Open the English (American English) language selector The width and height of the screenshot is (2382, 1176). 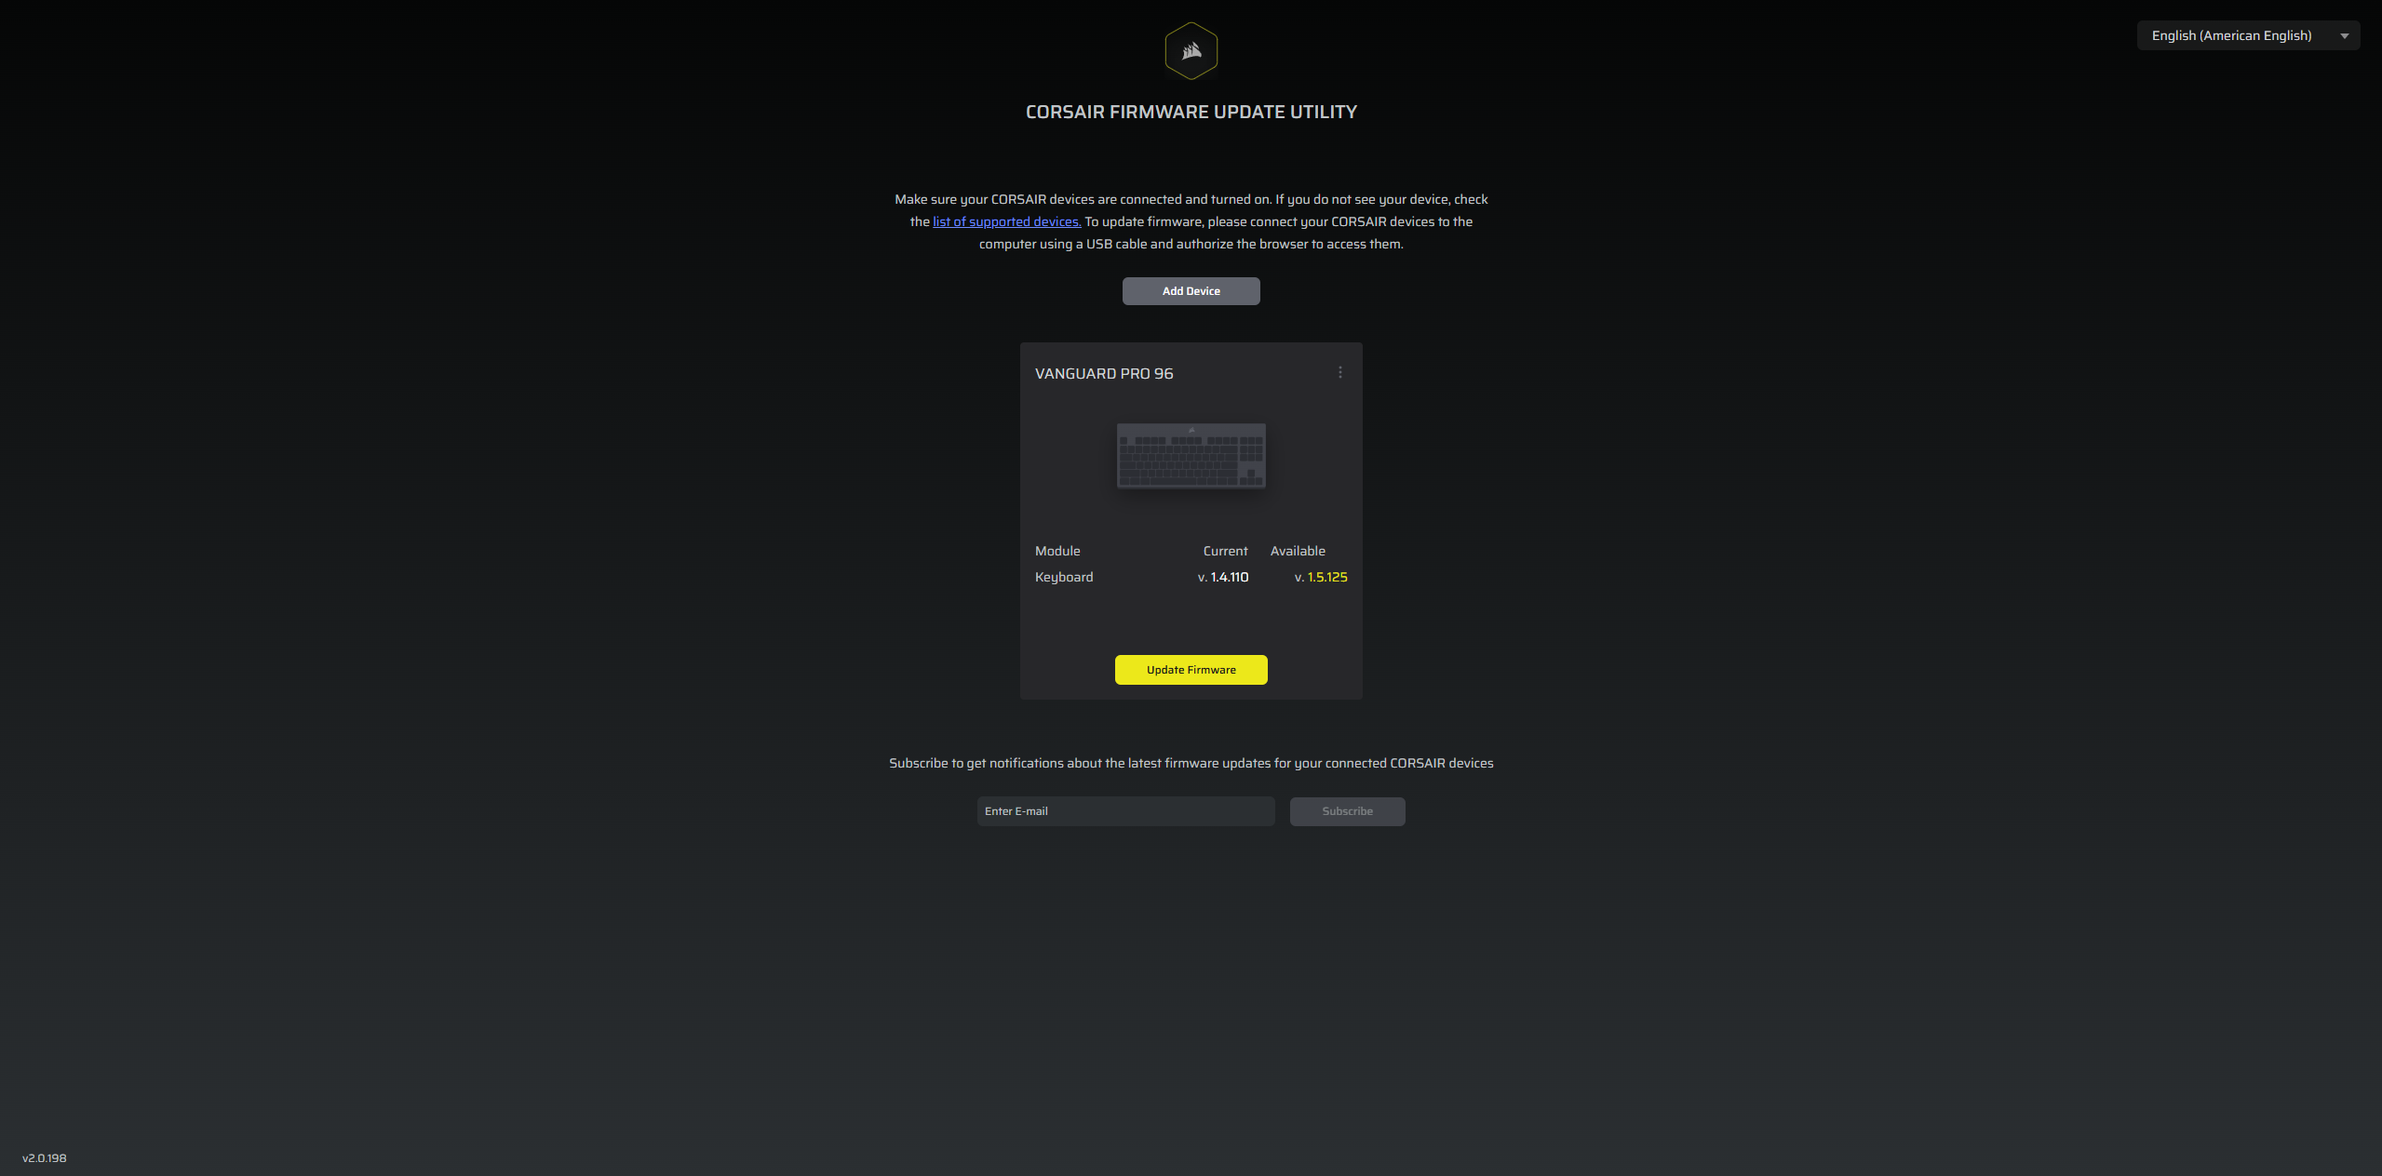point(2231,35)
